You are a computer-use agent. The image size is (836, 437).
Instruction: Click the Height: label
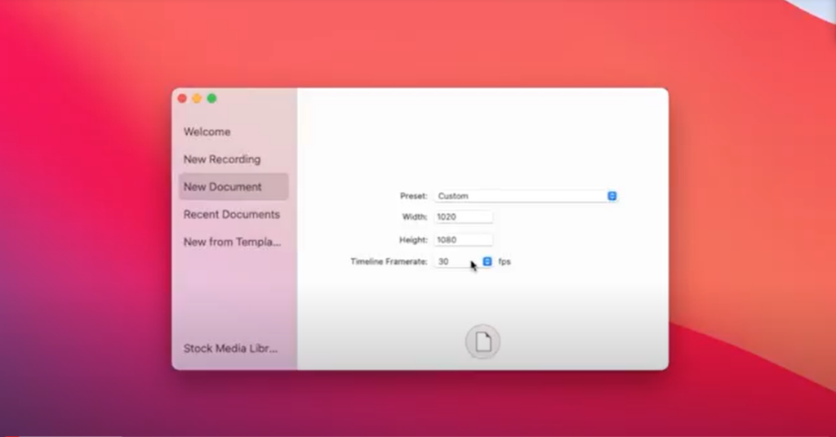(x=413, y=239)
